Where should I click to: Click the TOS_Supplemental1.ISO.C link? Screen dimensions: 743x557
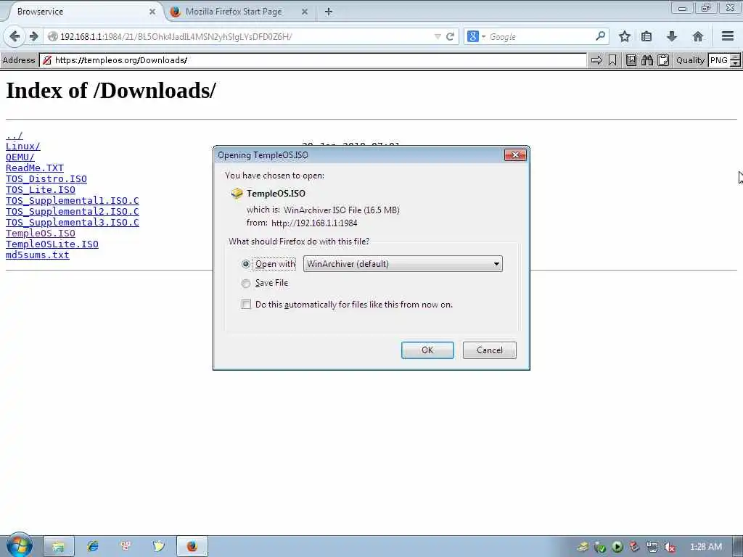[72, 201]
